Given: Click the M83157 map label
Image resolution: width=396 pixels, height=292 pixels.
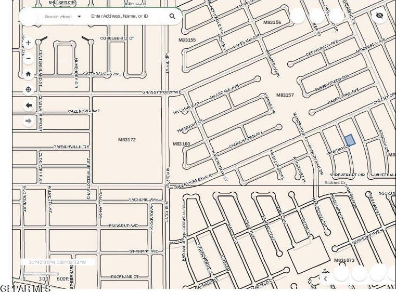Looking at the screenshot, I should [285, 95].
